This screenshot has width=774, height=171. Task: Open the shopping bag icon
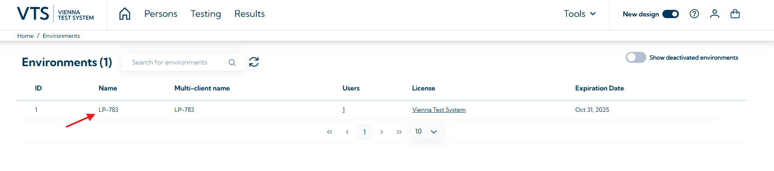pyautogui.click(x=735, y=14)
